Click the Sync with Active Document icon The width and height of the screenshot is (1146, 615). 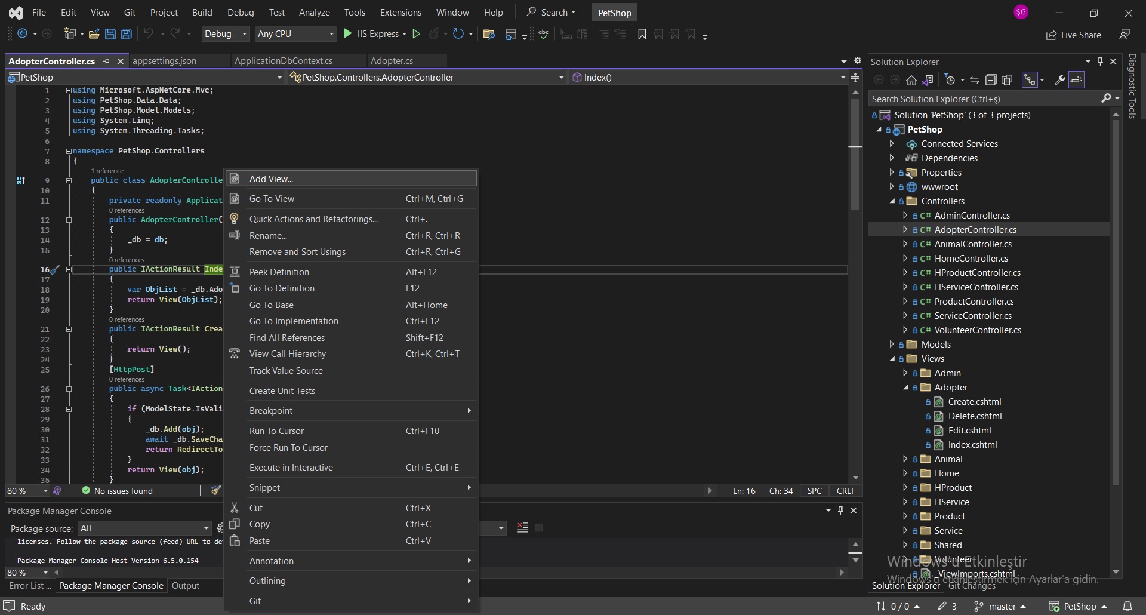coord(975,80)
